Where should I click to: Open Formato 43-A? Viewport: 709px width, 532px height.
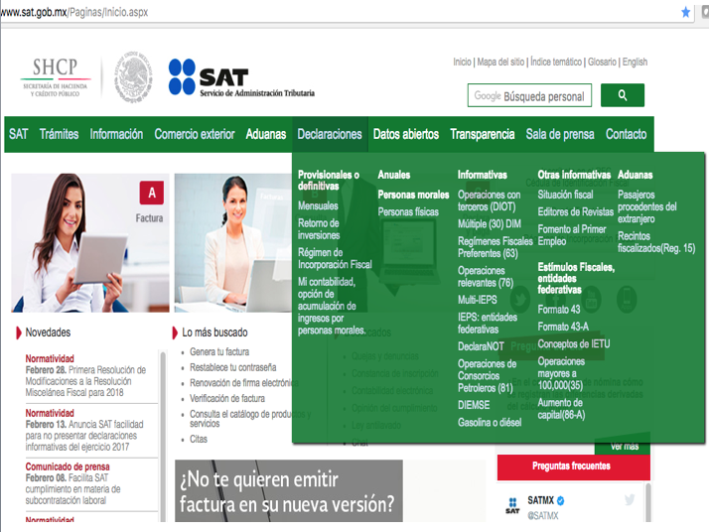coord(563,327)
